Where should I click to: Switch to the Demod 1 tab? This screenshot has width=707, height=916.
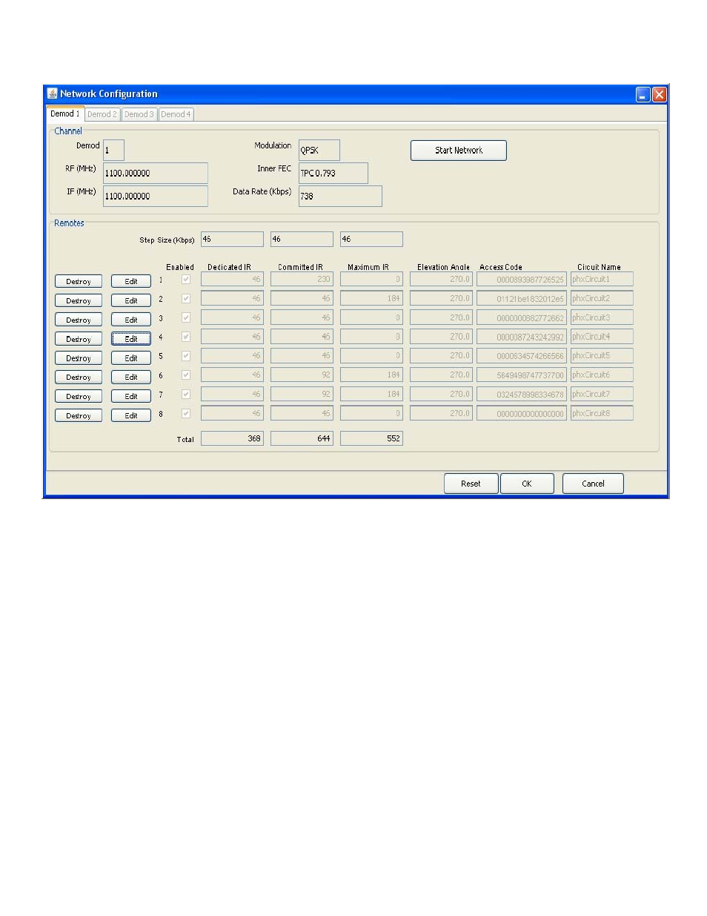pos(65,113)
